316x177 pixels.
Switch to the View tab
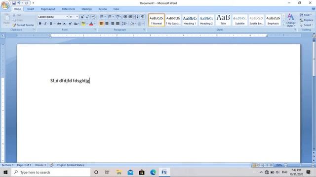click(x=116, y=9)
